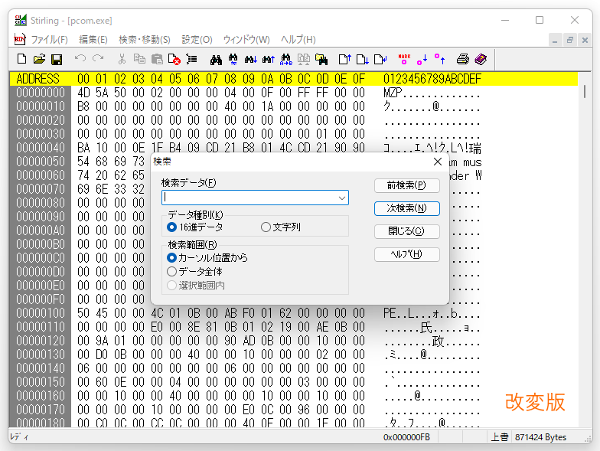The image size is (600, 451).
Task: Click the PE..L text in ASCII column
Action: 399,313
